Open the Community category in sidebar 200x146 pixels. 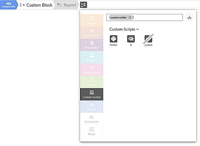[92, 119]
